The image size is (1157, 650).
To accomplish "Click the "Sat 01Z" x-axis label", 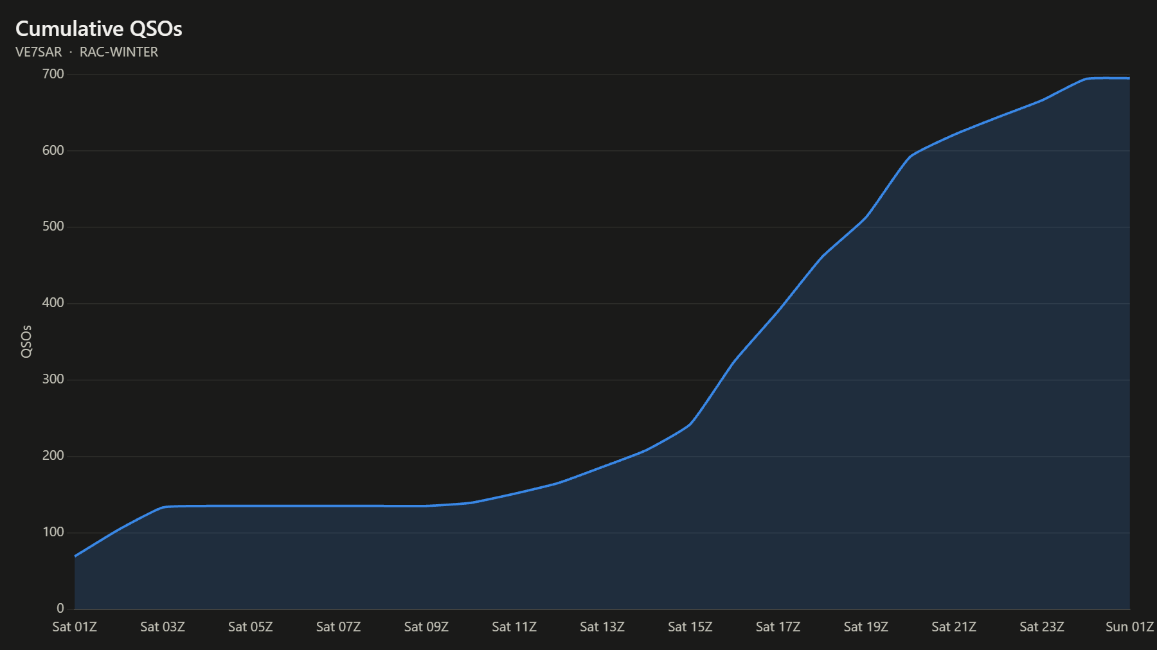I will tap(75, 627).
